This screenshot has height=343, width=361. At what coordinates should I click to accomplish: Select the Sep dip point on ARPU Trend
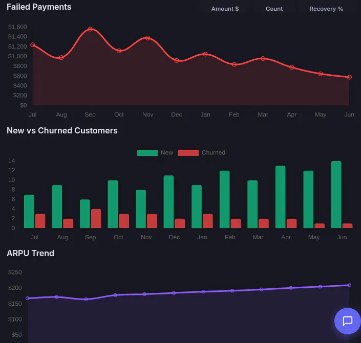point(86,300)
